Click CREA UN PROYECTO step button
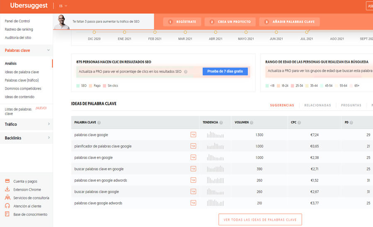 pyautogui.click(x=230, y=22)
